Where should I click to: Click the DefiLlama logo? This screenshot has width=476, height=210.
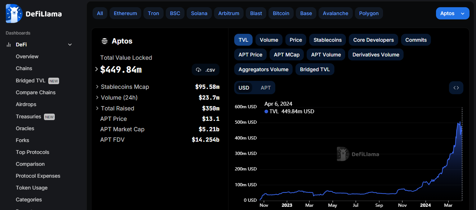coord(34,14)
